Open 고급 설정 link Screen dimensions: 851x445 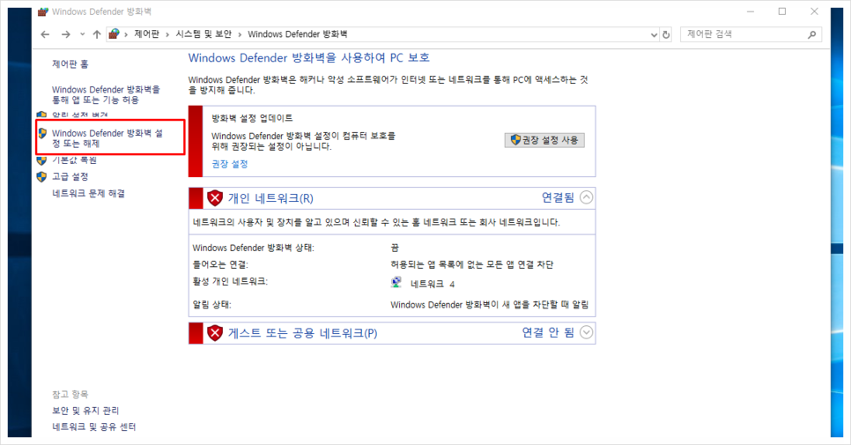pos(70,176)
